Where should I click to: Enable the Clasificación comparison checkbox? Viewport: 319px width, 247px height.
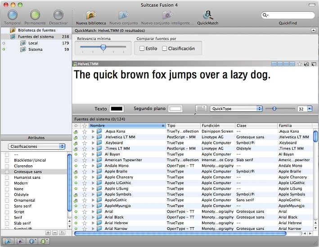tap(164, 49)
